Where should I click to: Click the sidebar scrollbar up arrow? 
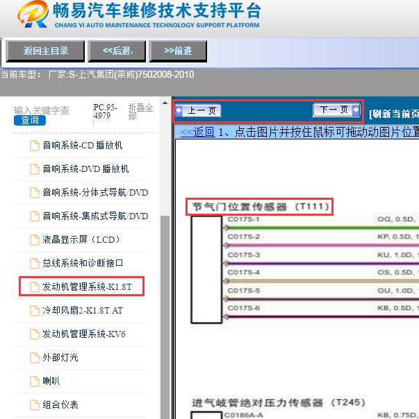pos(165,103)
